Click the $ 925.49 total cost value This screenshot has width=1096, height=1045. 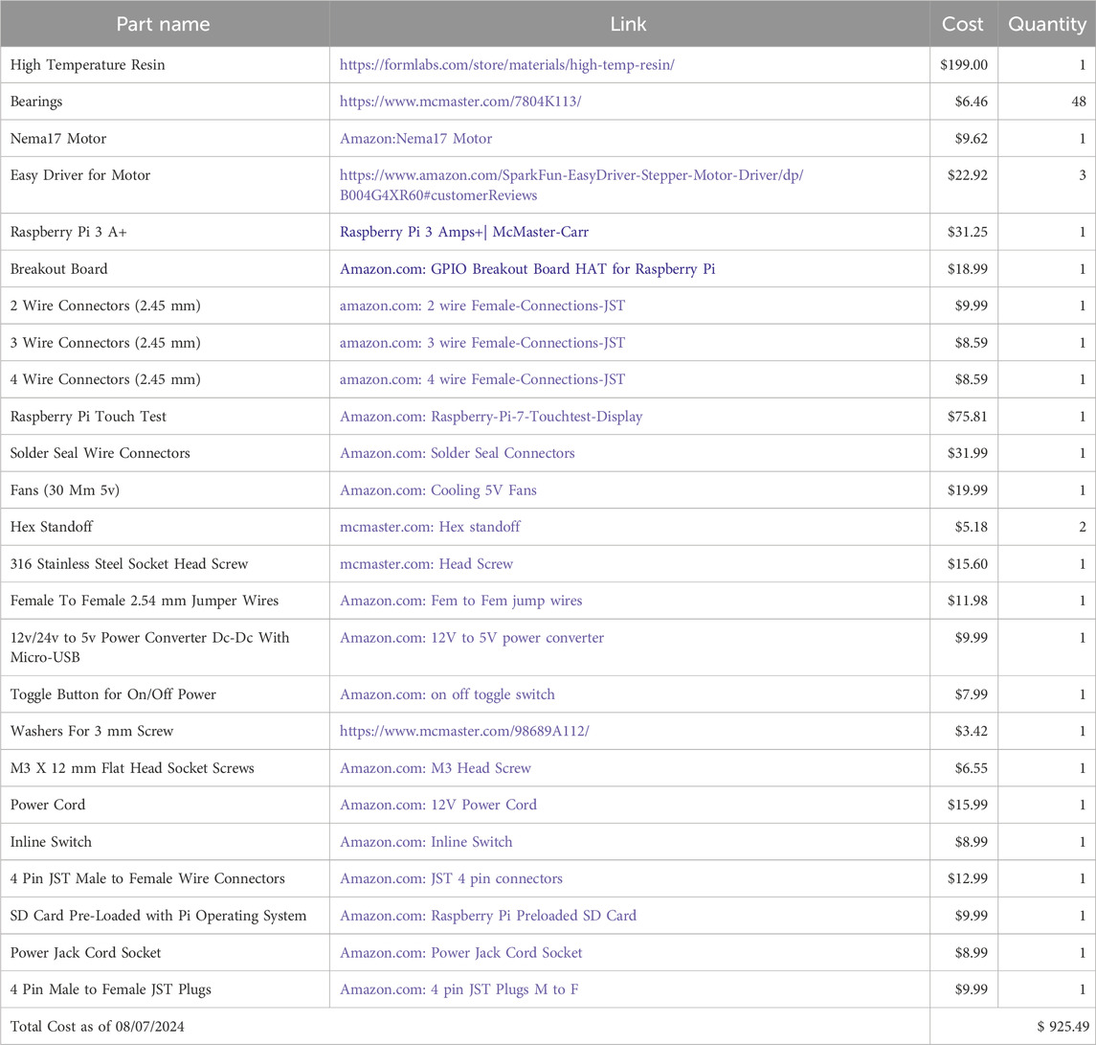pos(1063,1027)
